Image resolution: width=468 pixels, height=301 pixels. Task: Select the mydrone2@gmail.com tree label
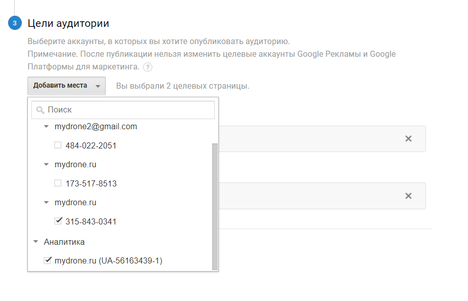click(x=96, y=127)
